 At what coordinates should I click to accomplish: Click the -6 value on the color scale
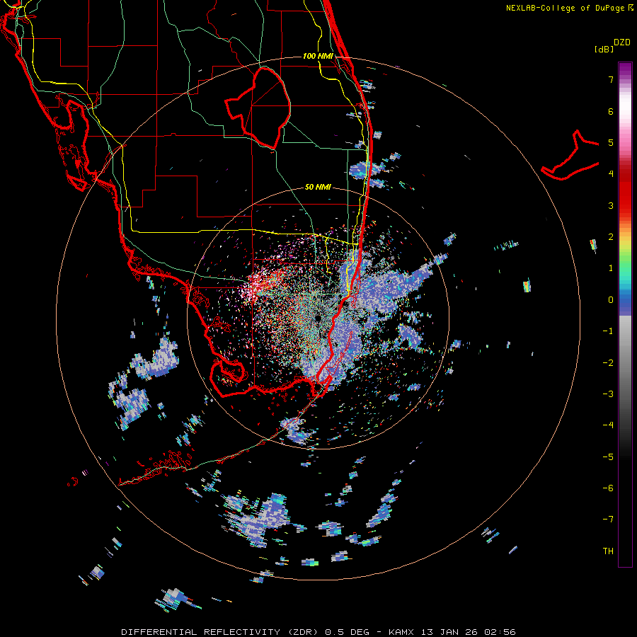point(608,488)
